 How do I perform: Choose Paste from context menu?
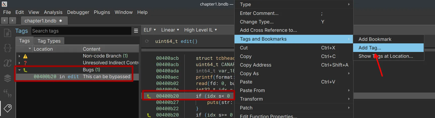pyautogui.click(x=294, y=82)
